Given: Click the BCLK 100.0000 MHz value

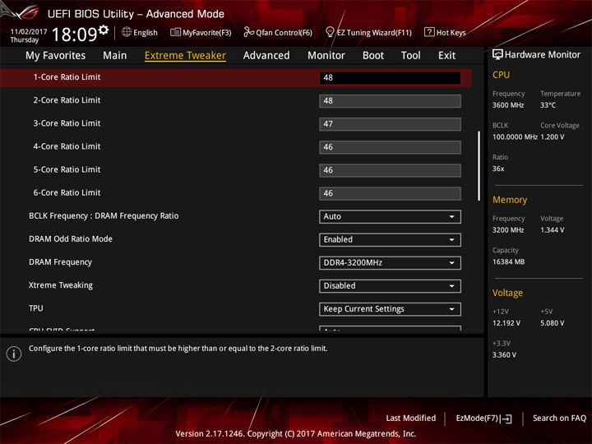Looking at the screenshot, I should (515, 137).
